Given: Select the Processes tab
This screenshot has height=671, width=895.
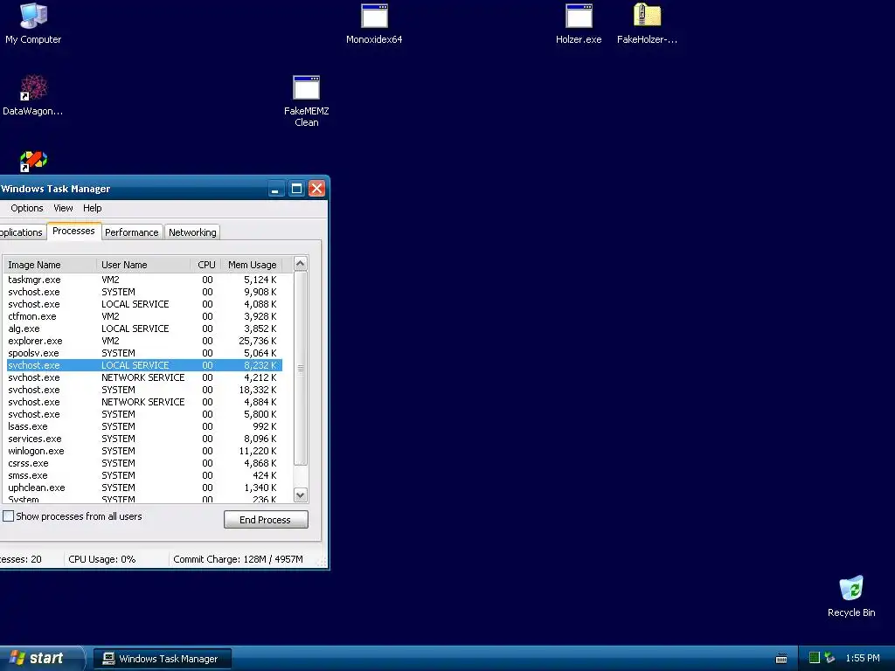Looking at the screenshot, I should click(73, 231).
